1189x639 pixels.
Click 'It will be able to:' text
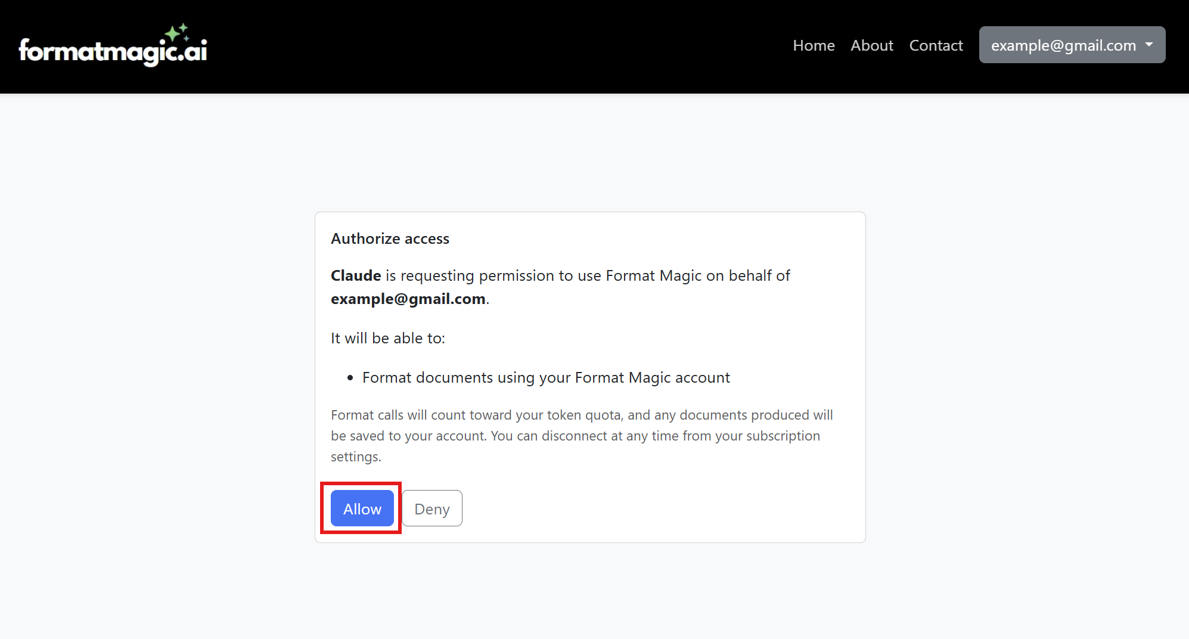coord(388,338)
